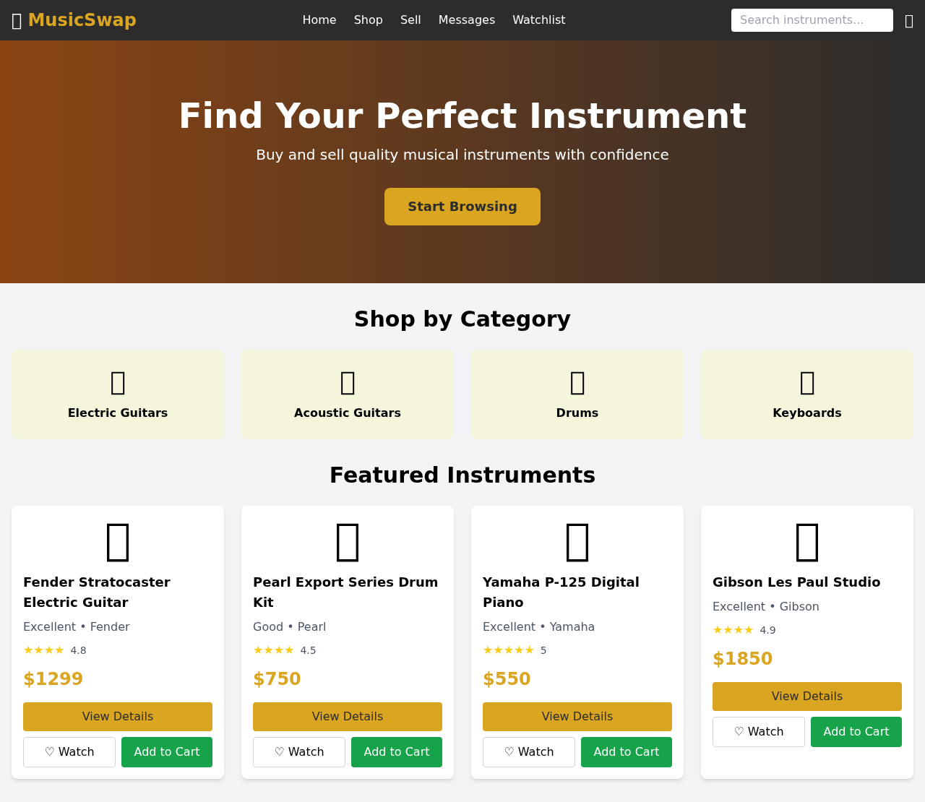Open the Electric Guitars category icon

(117, 381)
